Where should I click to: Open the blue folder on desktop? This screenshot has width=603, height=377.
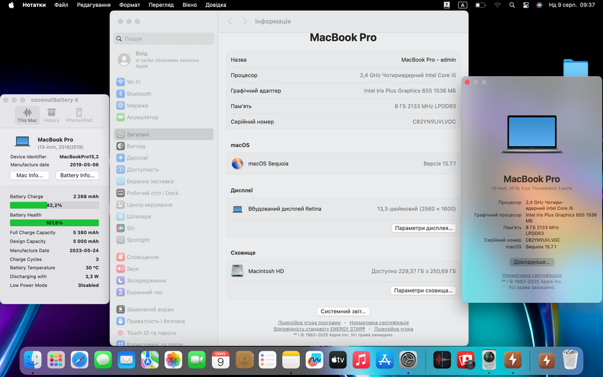(x=575, y=68)
